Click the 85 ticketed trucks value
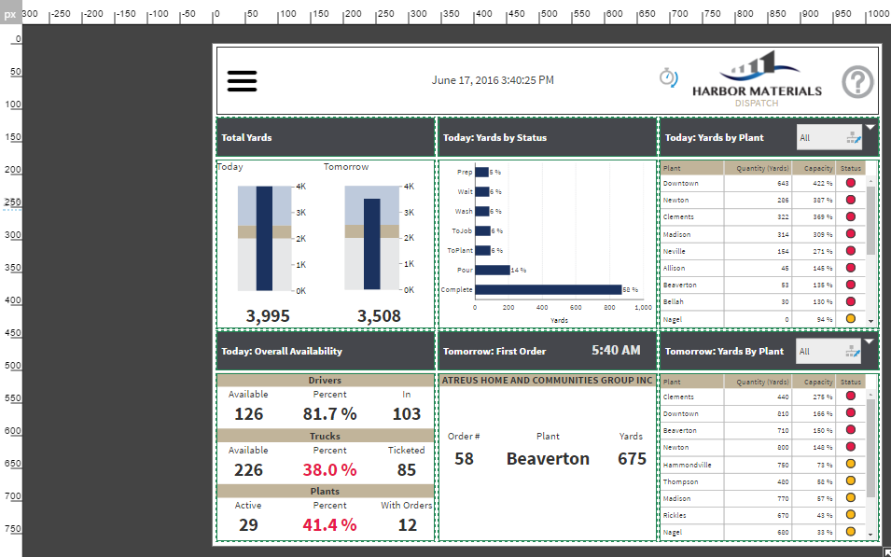Screen dimensions: 891x557 [407, 469]
